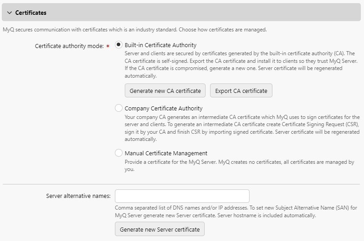This screenshot has height=241, width=364.
Task: Click the Certificates section header title
Action: pos(31,13)
